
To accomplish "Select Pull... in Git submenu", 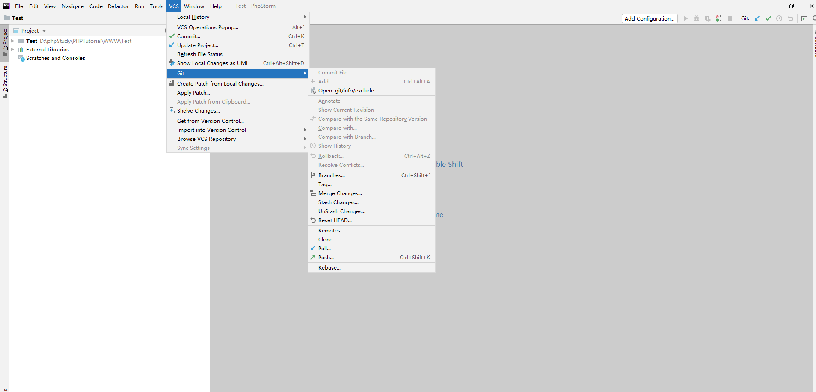I will 371,249.
